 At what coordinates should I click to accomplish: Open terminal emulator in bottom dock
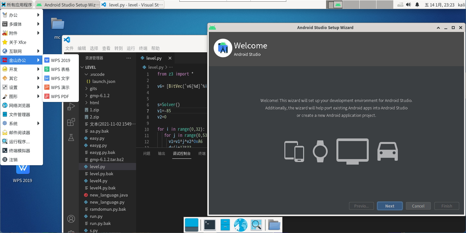coord(210,225)
